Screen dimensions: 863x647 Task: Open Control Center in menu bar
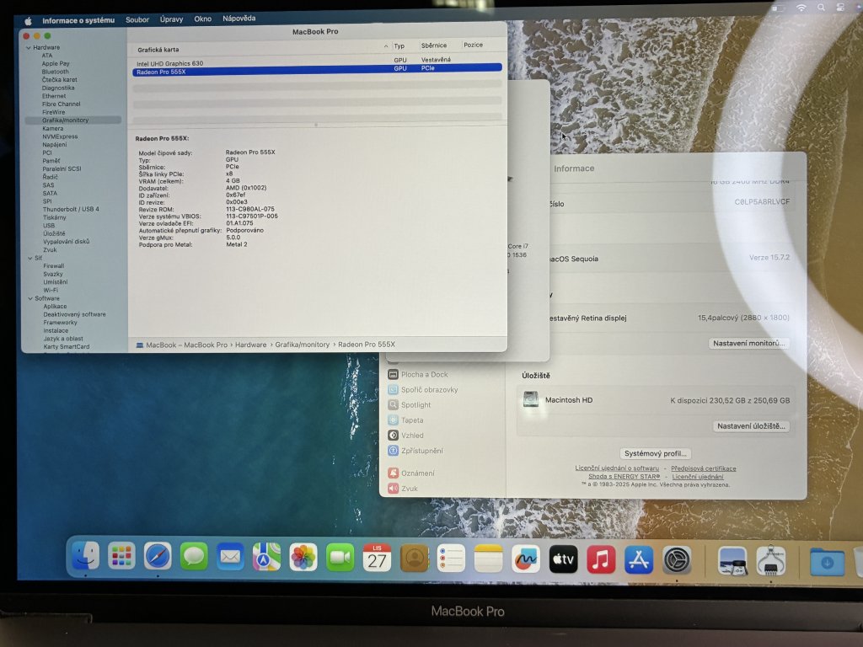tap(840, 8)
